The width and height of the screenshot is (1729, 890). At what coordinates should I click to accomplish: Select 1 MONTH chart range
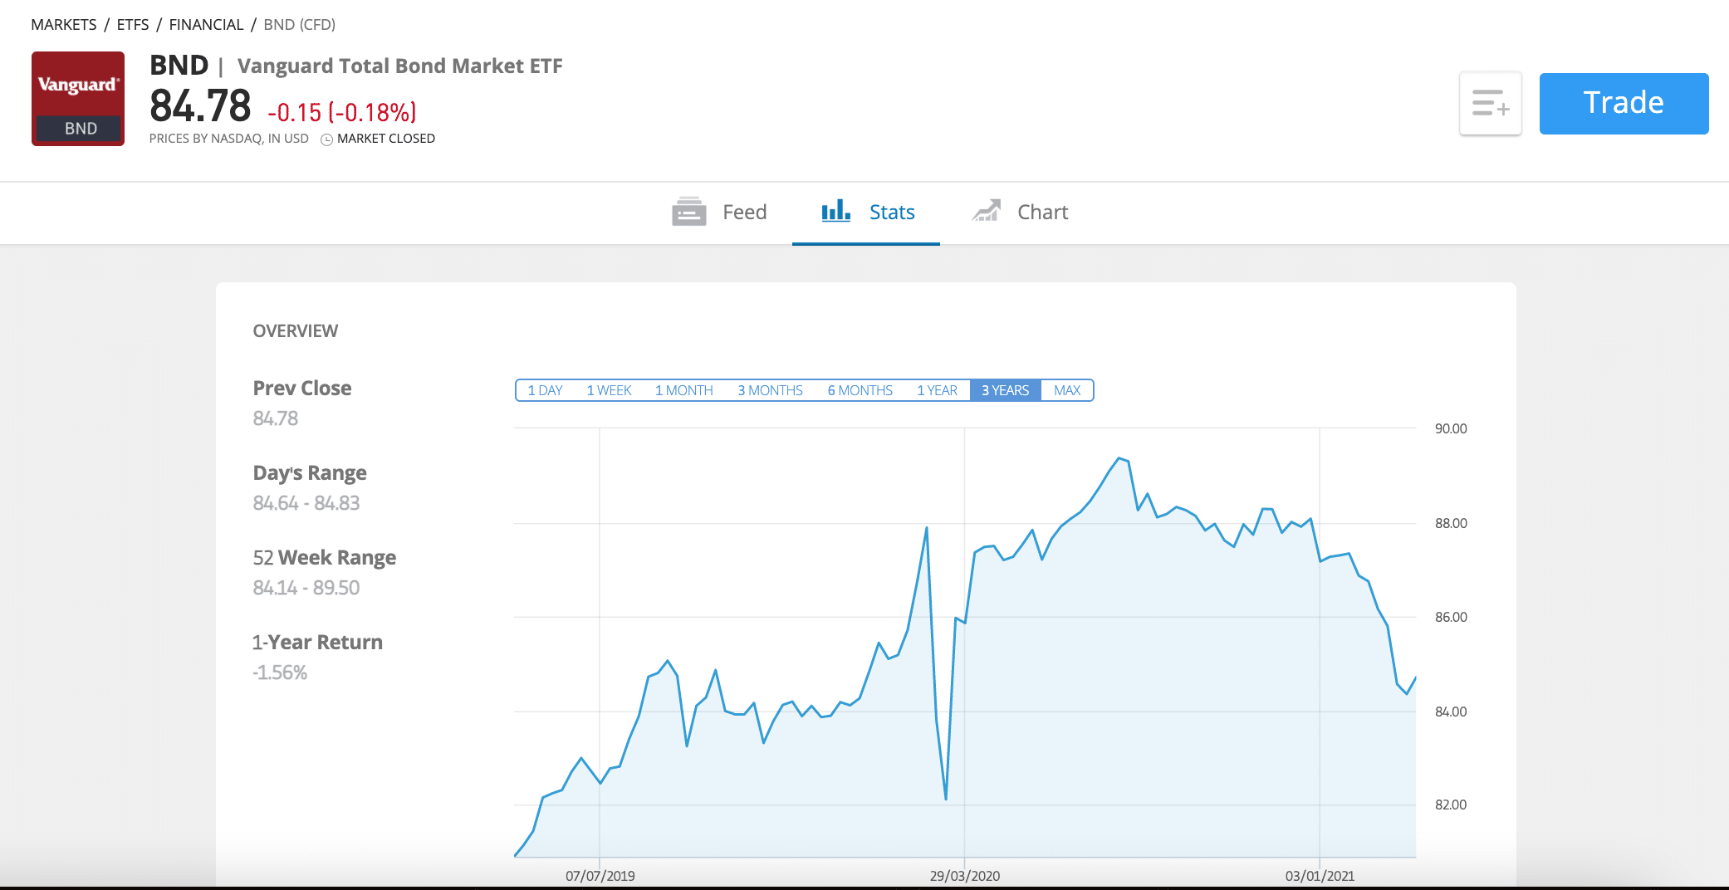683,390
